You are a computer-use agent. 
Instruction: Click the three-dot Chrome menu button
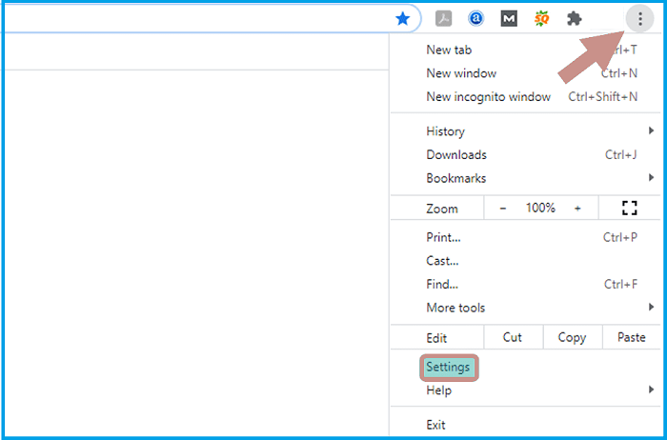tap(639, 19)
